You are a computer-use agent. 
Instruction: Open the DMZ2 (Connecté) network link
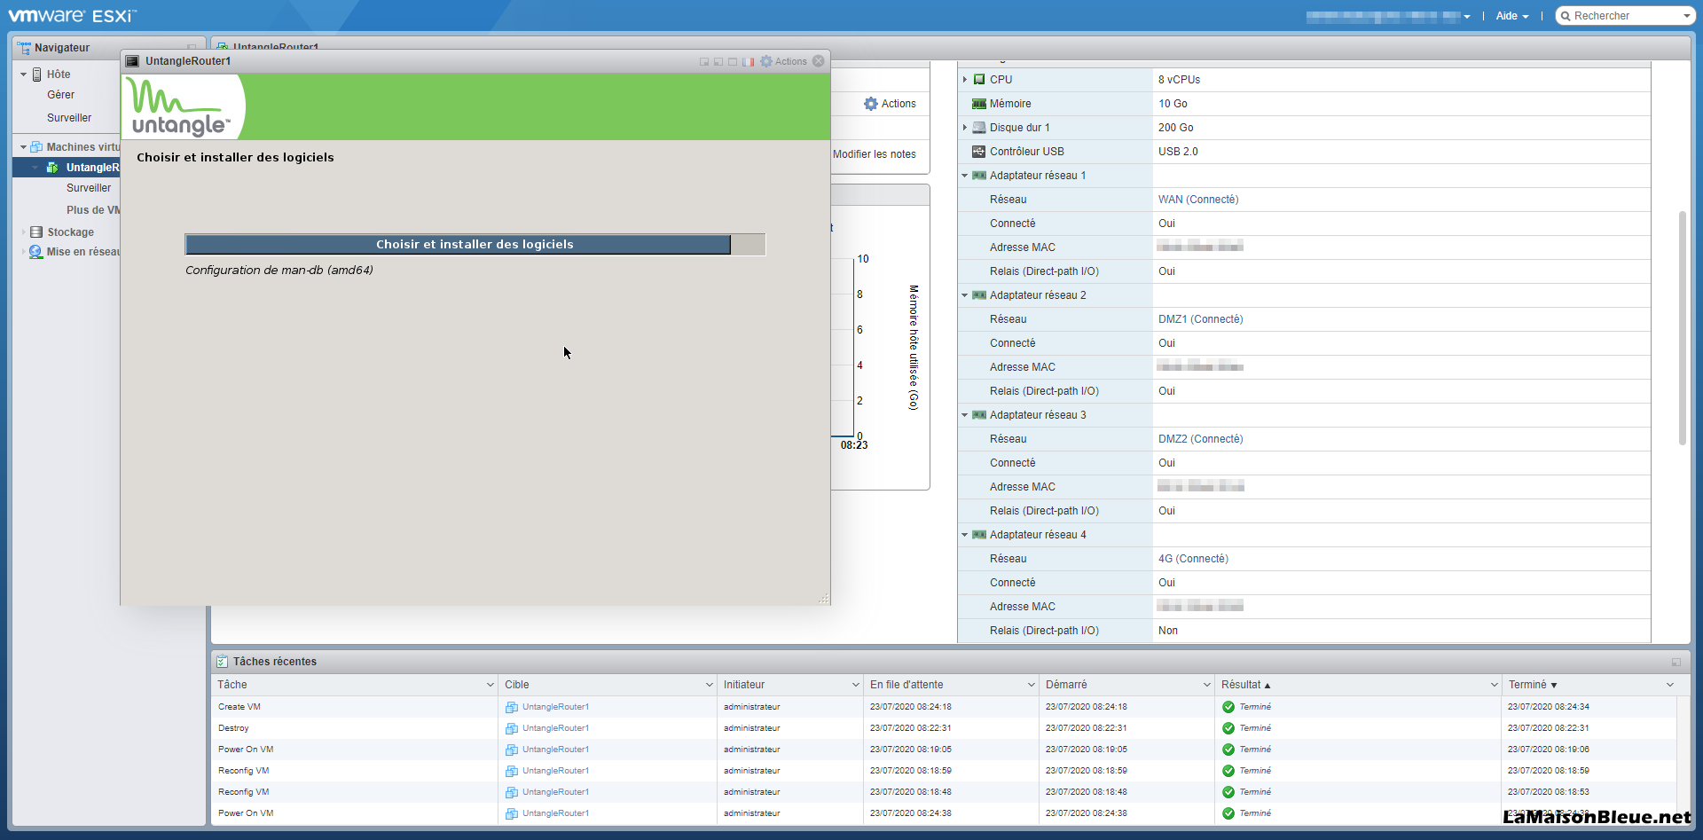tap(1201, 439)
